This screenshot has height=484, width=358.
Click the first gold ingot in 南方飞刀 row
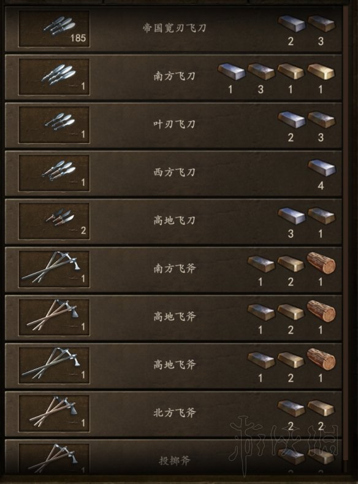point(291,72)
